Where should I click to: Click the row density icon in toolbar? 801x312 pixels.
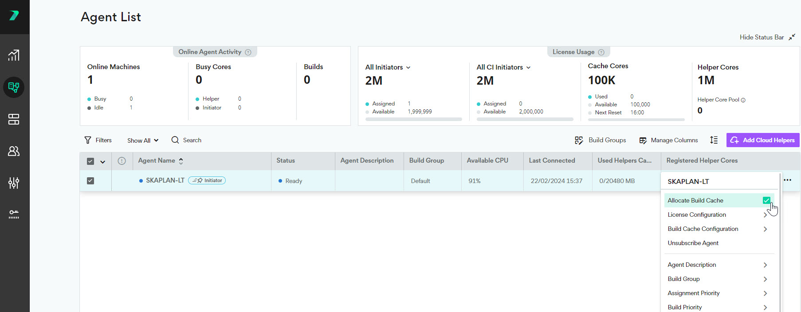714,140
